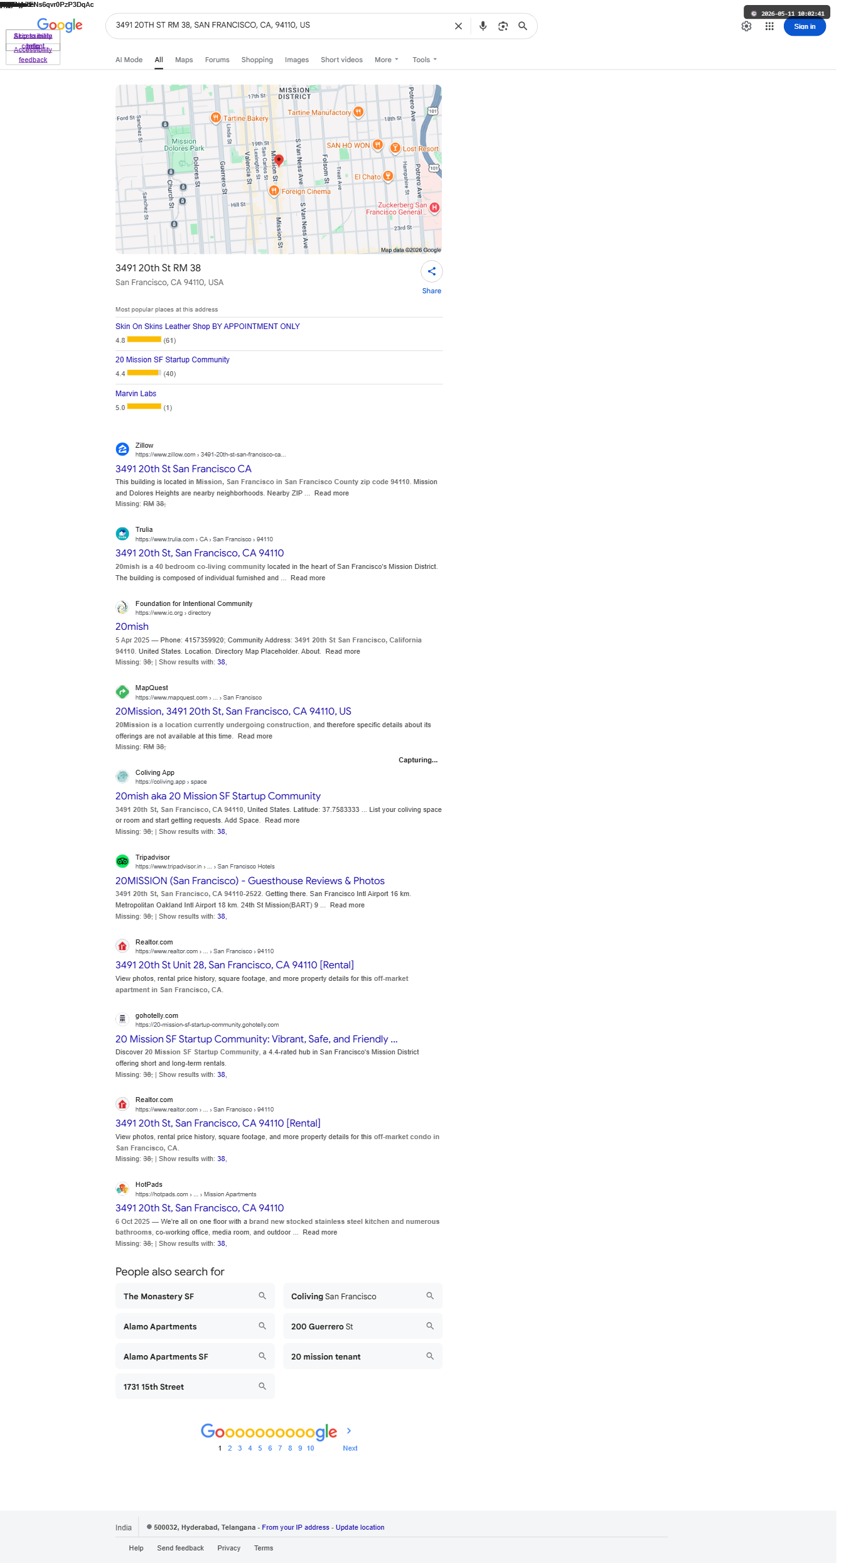This screenshot has width=846, height=1563.
Task: Search for The Monastery SF suggestion
Action: (195, 1296)
